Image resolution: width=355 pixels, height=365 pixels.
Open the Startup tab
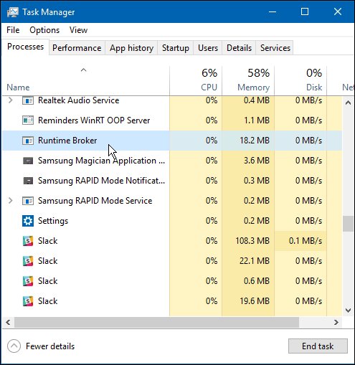176,48
